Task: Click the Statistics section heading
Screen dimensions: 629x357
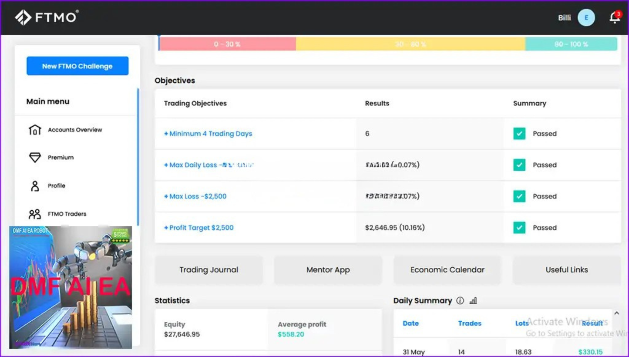Action: (x=172, y=301)
